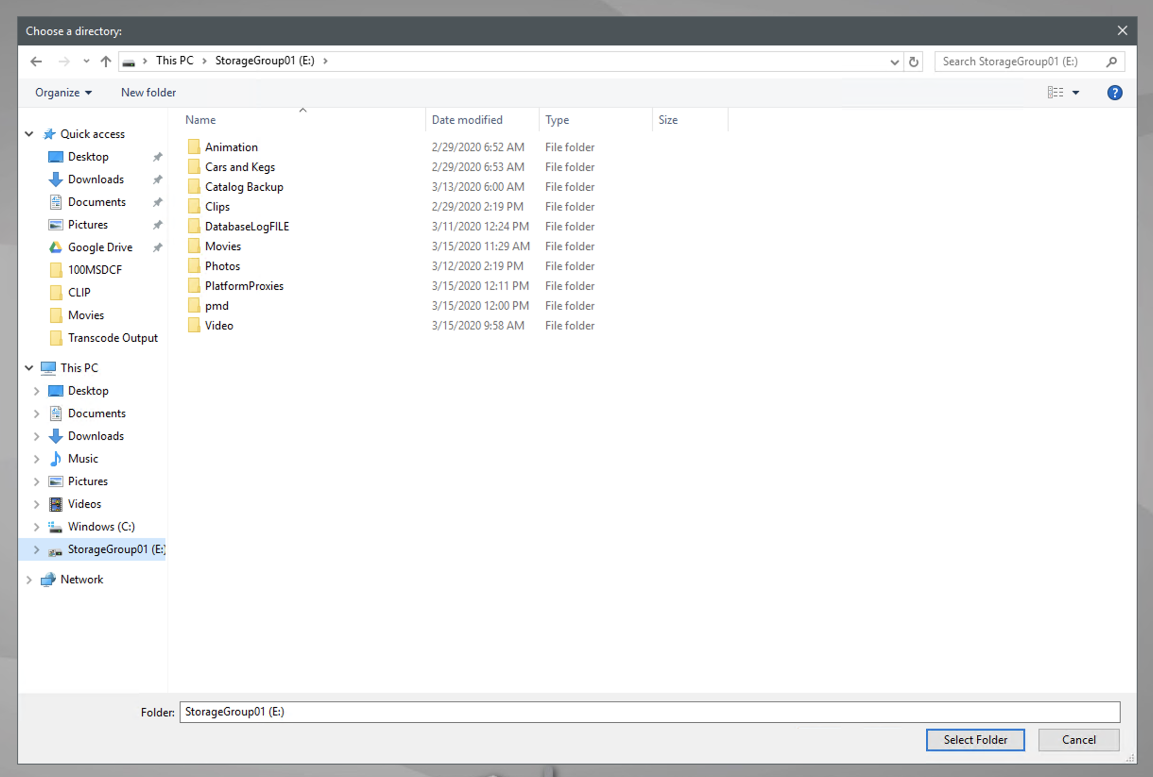Viewport: 1153px width, 777px height.
Task: Cancel the directory dialog
Action: [1079, 740]
